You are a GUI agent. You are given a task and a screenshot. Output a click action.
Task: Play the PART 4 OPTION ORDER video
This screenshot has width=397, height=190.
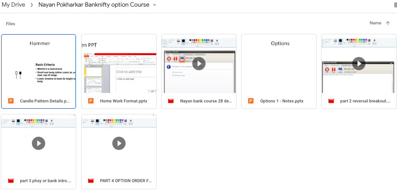119,143
